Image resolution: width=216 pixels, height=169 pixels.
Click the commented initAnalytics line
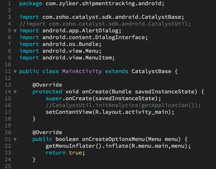[123, 105]
